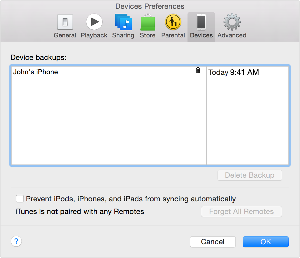Open Advanced preferences gear icon
300x258 pixels.
[232, 22]
